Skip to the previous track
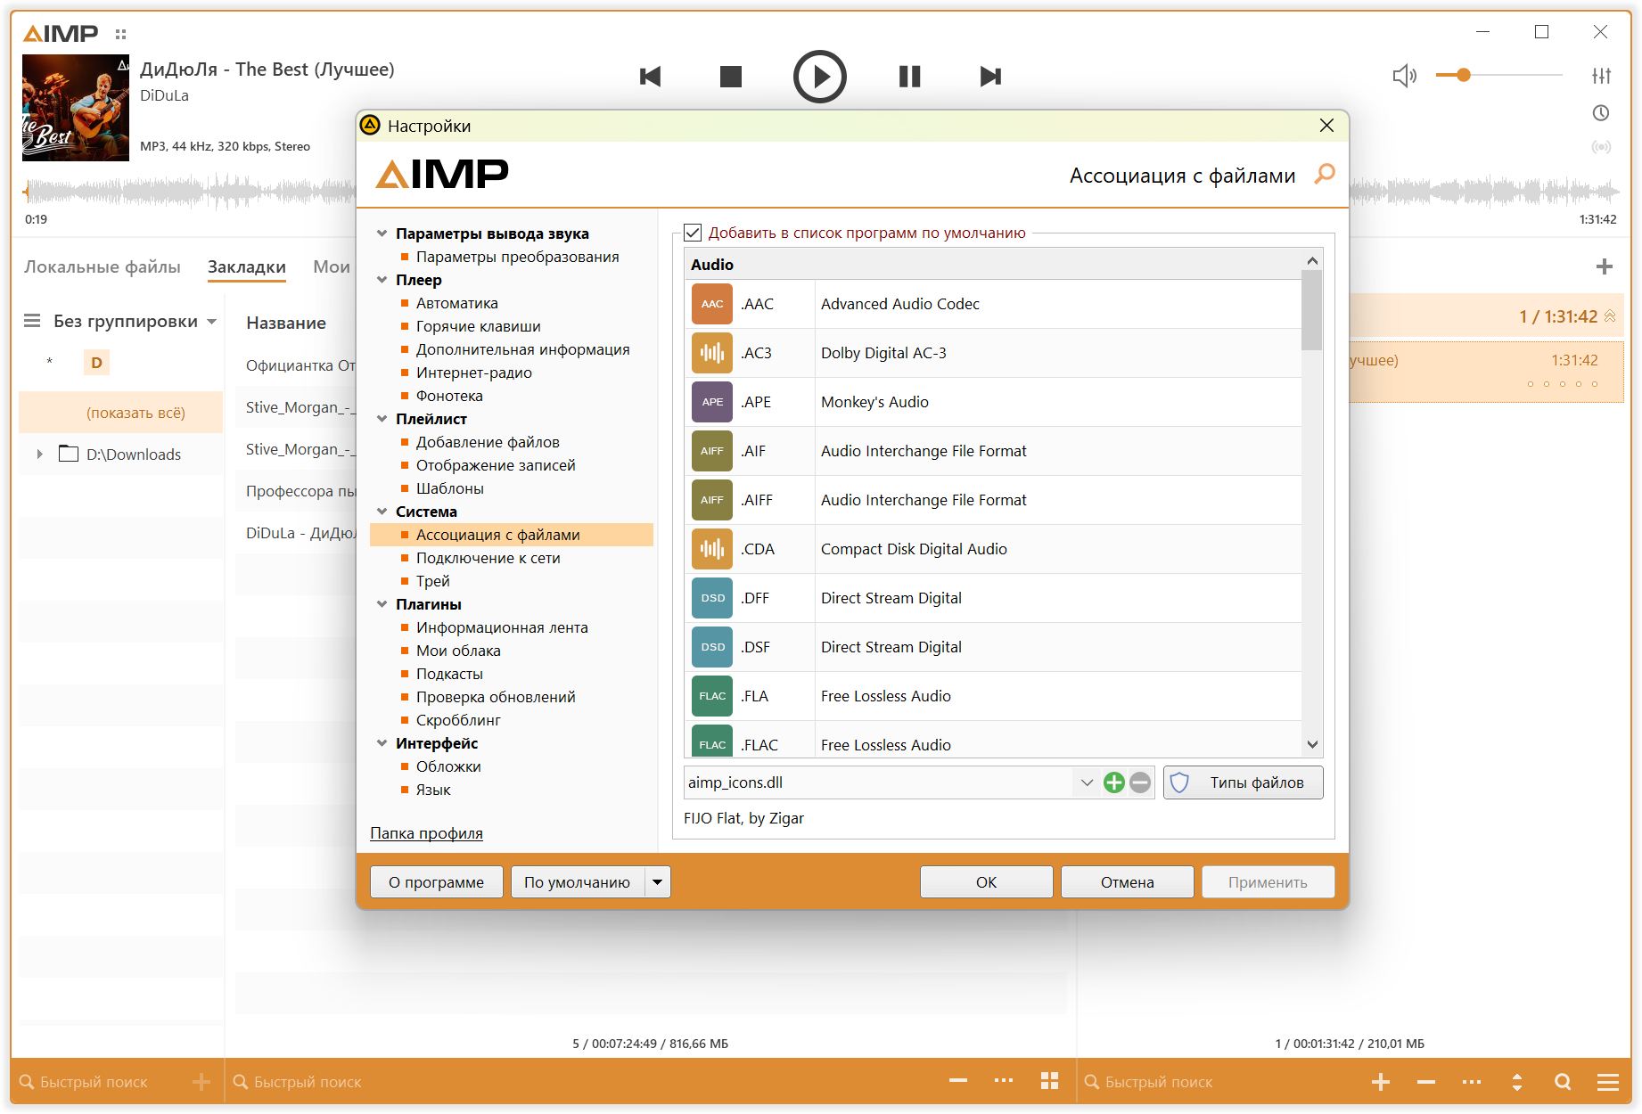The width and height of the screenshot is (1642, 1114). [651, 77]
